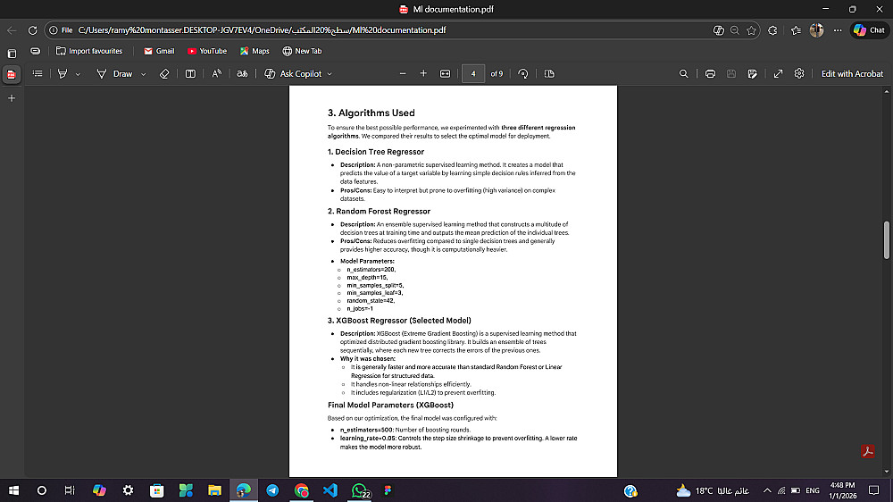Open the Copilot rewards icon in address bar
The width and height of the screenshot is (893, 502).
coord(719,30)
